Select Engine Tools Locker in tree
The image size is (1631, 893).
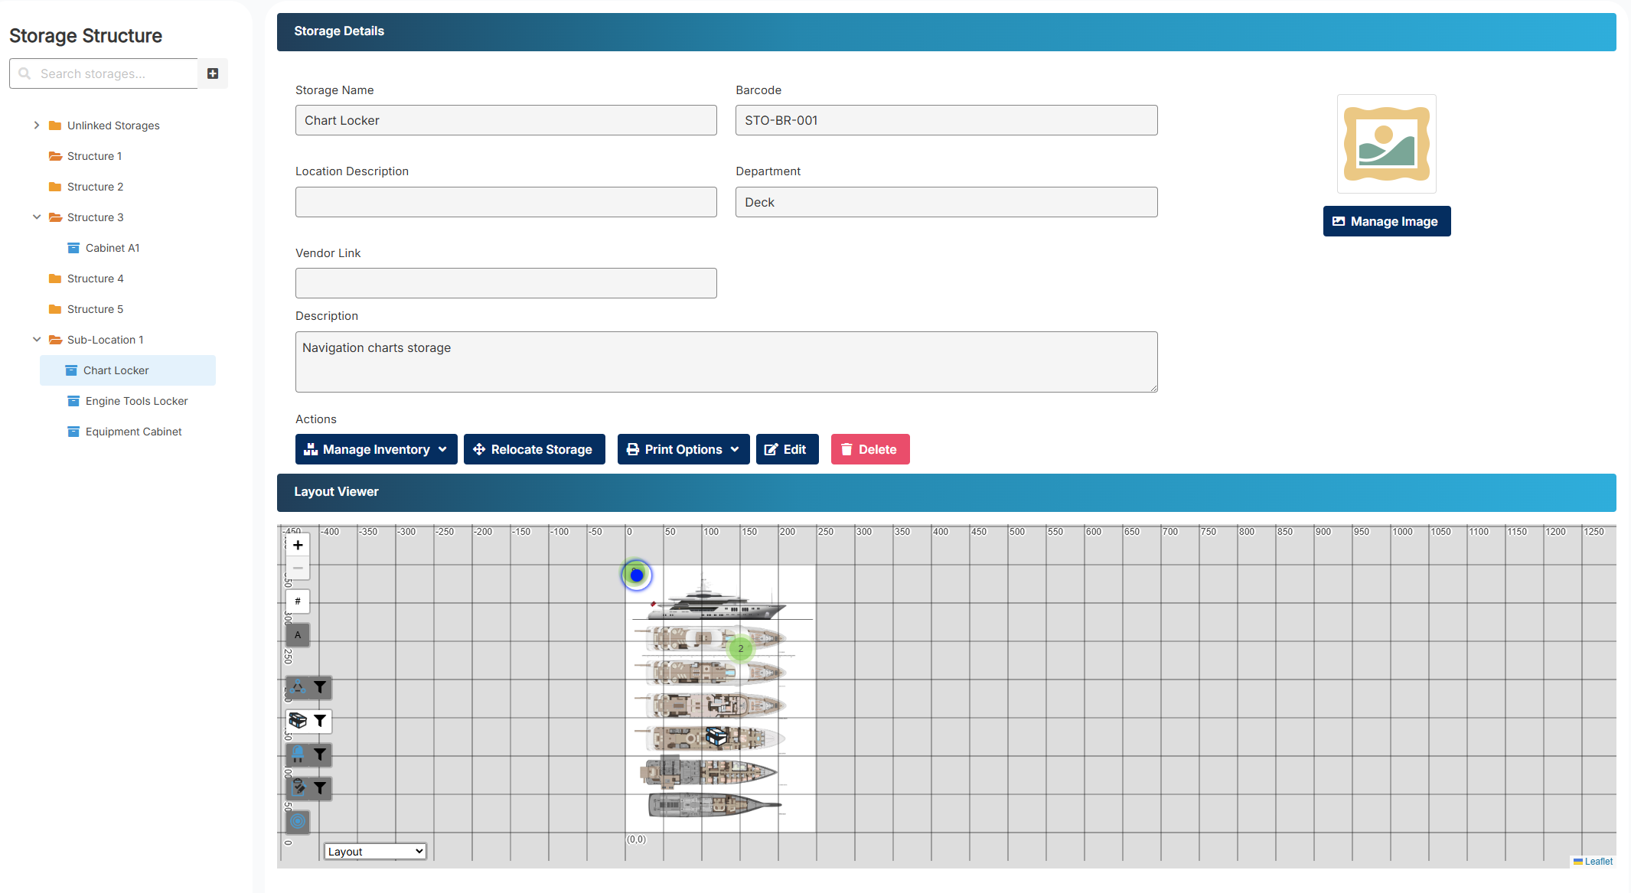coord(136,401)
